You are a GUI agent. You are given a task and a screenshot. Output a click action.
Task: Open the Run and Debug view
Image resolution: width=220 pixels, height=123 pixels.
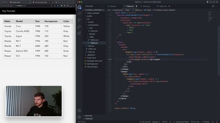[x=79, y=27]
